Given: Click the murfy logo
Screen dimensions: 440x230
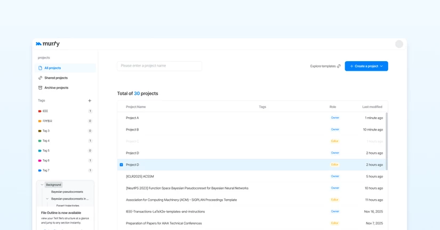Looking at the screenshot, I should click(47, 44).
